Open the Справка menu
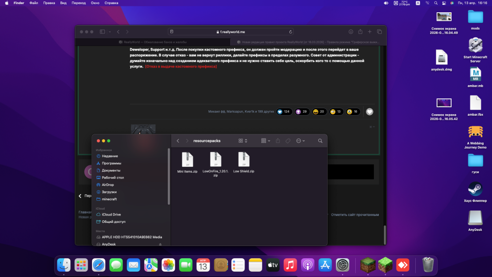 click(x=111, y=3)
